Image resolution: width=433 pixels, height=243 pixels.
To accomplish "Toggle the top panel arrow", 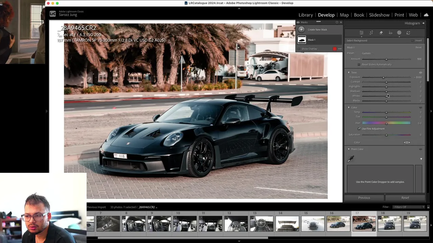I will pyautogui.click(x=239, y=8).
